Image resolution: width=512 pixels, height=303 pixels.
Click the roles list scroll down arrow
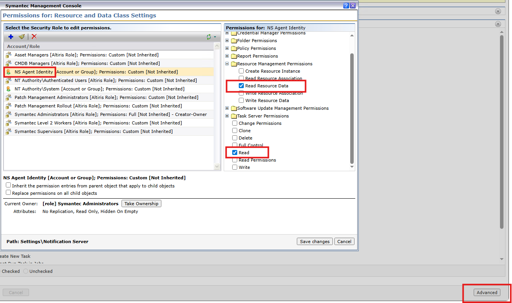pyautogui.click(x=217, y=167)
